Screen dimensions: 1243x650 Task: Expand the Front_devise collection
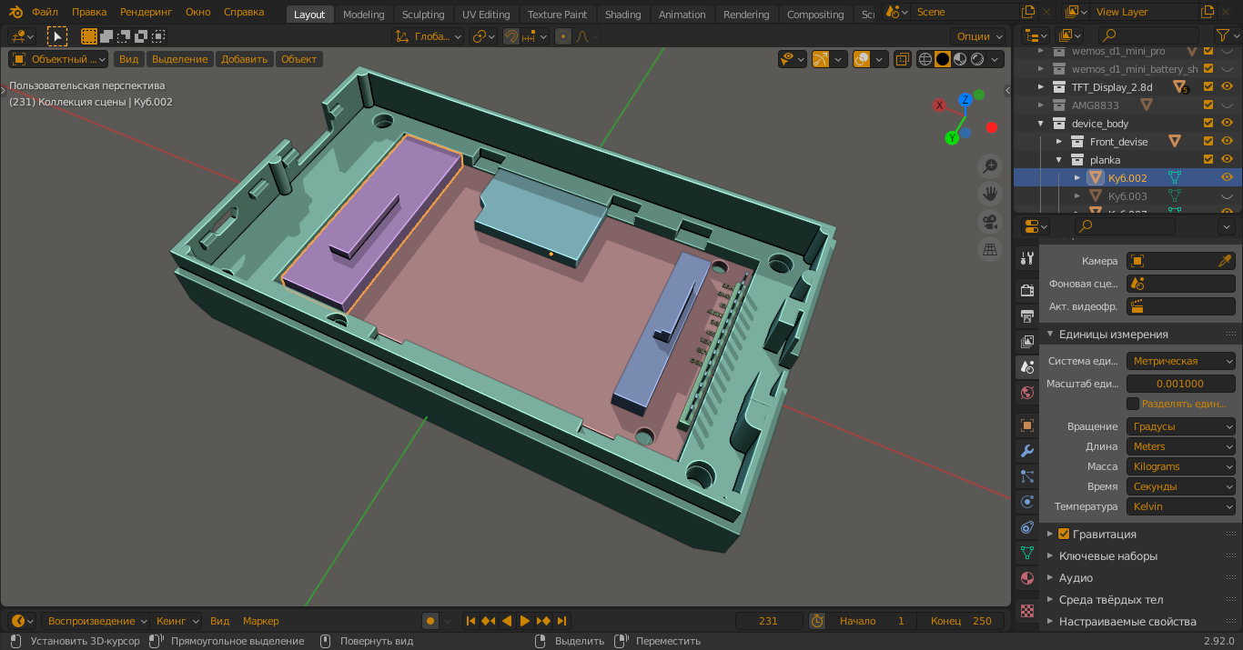[x=1059, y=142]
